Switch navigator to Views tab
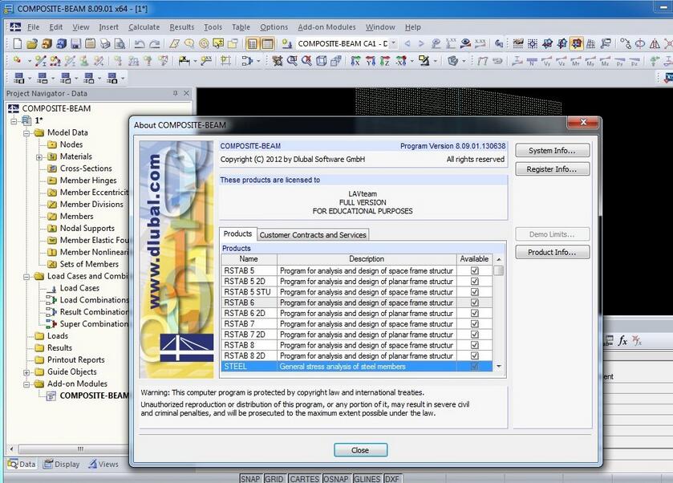This screenshot has height=483, width=673. 103,464
